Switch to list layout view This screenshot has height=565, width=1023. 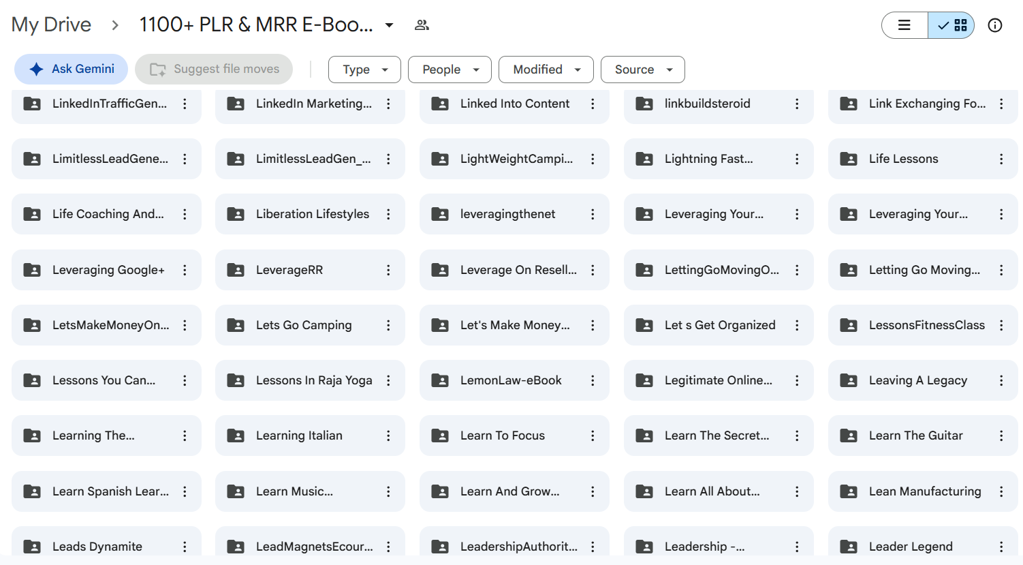(x=904, y=25)
